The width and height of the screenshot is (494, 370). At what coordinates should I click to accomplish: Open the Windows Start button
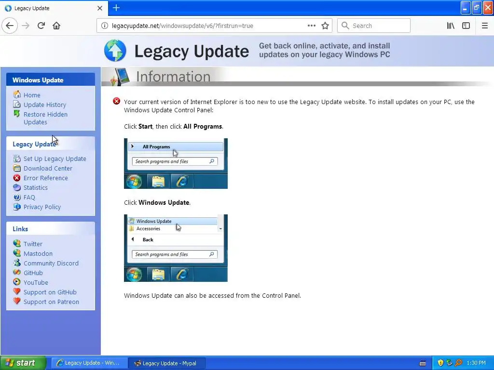point(23,363)
